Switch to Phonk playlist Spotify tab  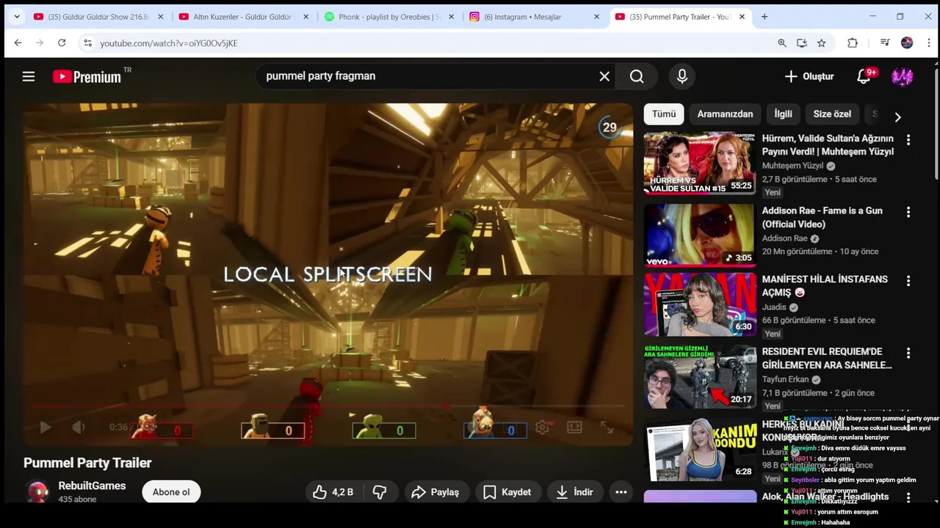coord(389,16)
